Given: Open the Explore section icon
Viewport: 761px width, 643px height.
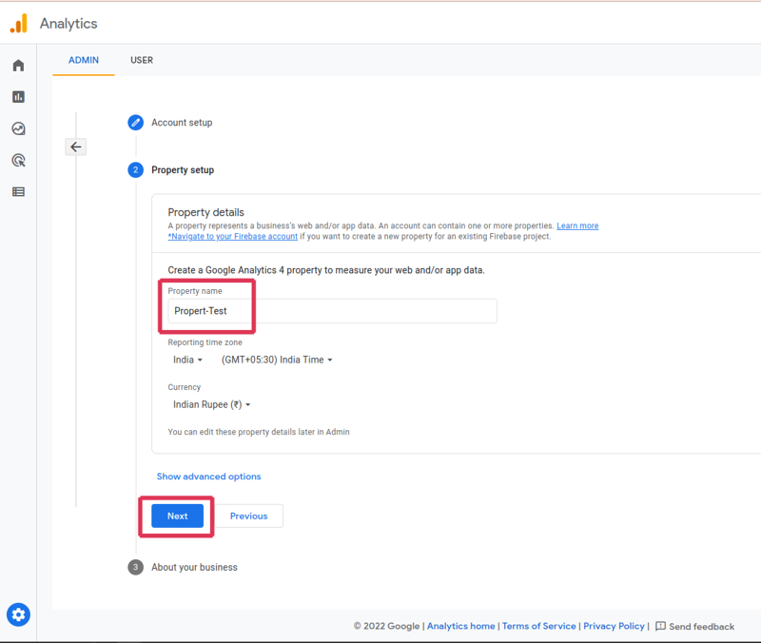Looking at the screenshot, I should click(x=18, y=128).
